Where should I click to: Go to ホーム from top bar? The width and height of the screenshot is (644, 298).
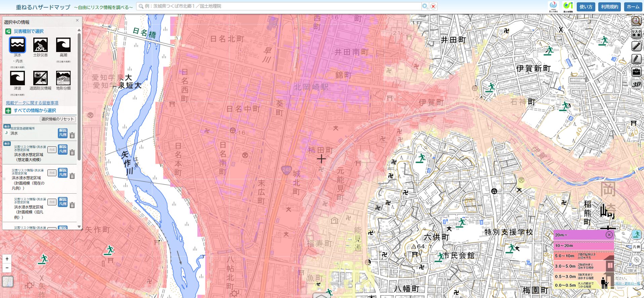[633, 7]
